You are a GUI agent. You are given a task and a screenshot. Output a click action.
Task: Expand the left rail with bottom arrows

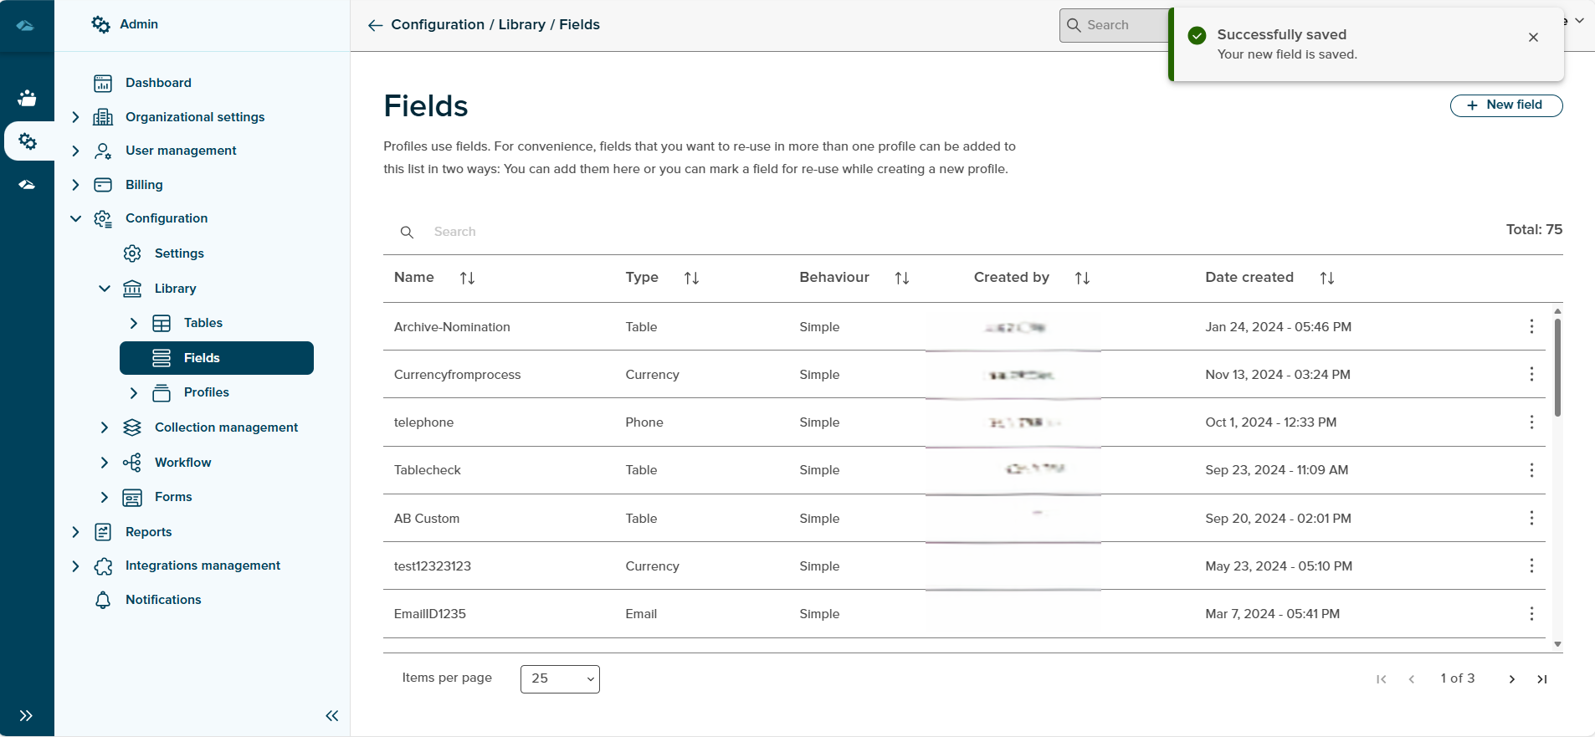(26, 715)
